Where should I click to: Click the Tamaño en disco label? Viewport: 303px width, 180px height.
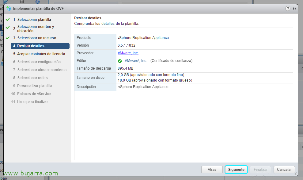pyautogui.click(x=90, y=78)
